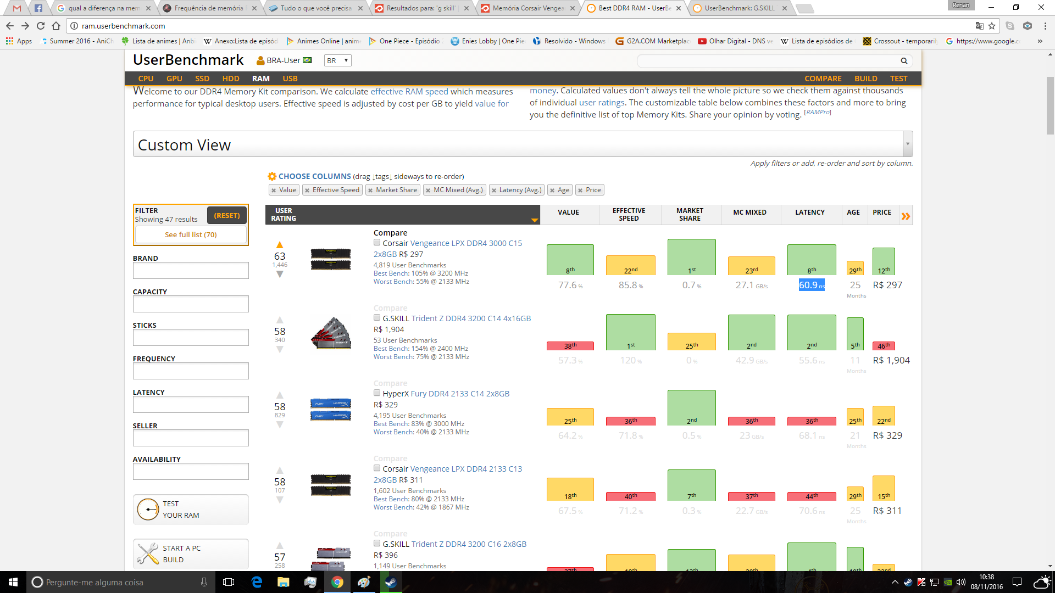The image size is (1055, 593).
Task: Remove the MC Mixed (Avg.) column tag (x)
Action: tap(428, 190)
